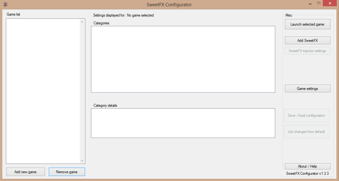The image size is (339, 181).
Task: Click Save / load configuration button
Action: click(x=306, y=115)
